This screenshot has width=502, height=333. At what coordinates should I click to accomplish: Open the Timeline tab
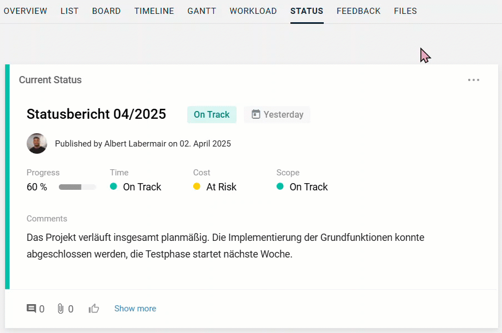pos(154,11)
